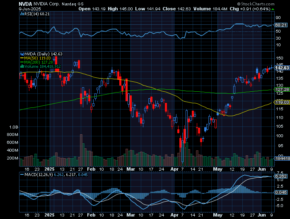This screenshot has height=219, width=290.
Task: Select the NVDA ticker symbol in header
Action: pyautogui.click(x=25, y=4)
